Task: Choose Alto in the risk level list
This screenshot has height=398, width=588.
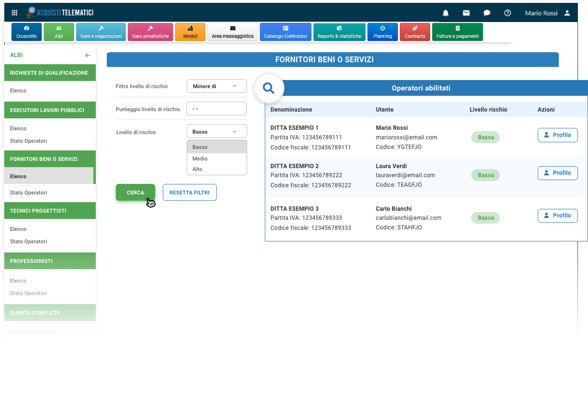Action: coord(197,169)
